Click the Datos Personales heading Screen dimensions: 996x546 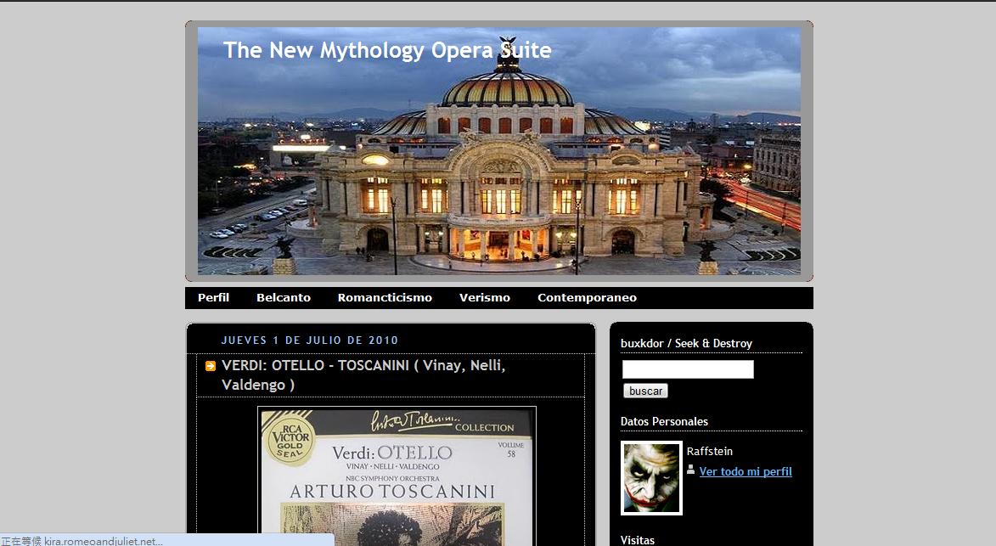pyautogui.click(x=664, y=421)
